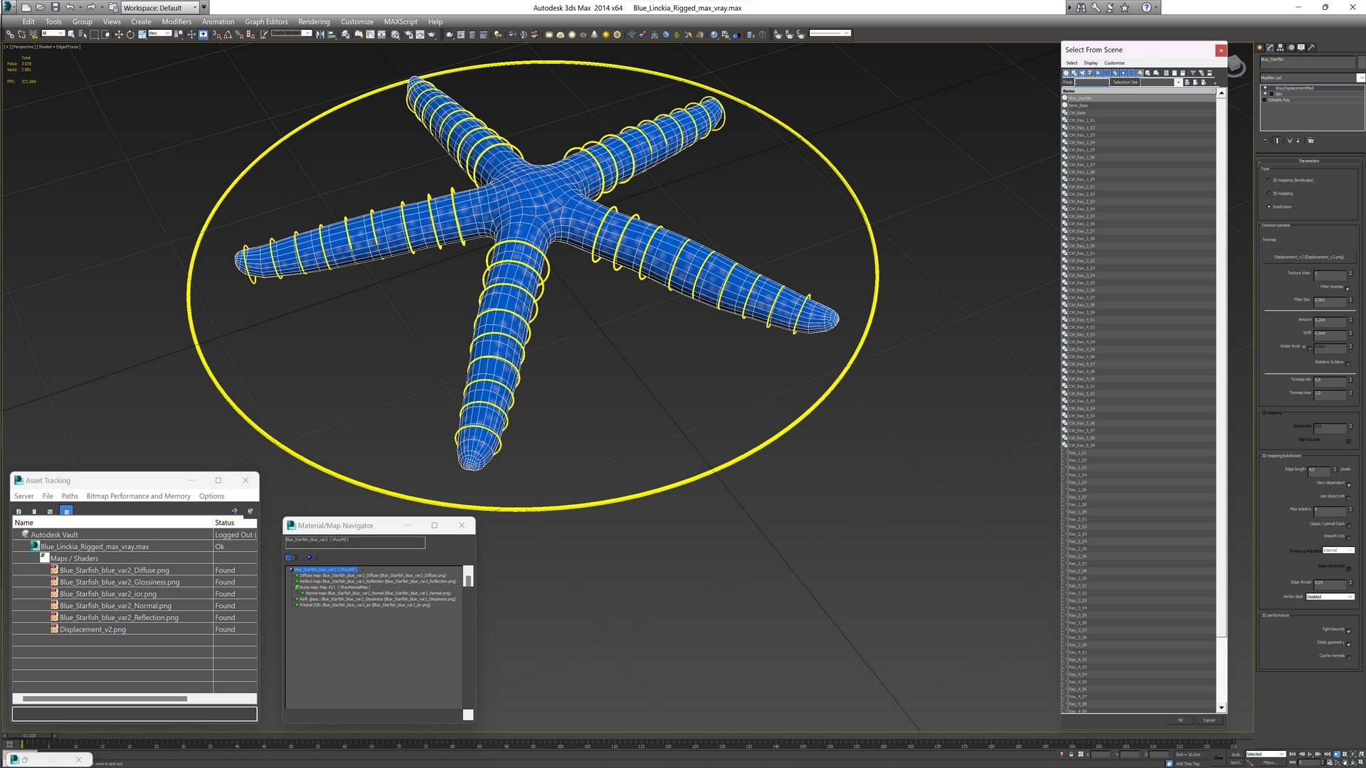This screenshot has height=768, width=1366.
Task: Open the Hierarchy command panel tab
Action: (x=1281, y=48)
